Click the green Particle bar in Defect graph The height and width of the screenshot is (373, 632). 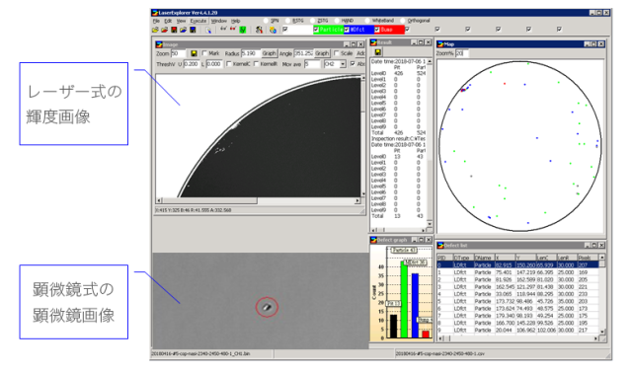coord(404,300)
